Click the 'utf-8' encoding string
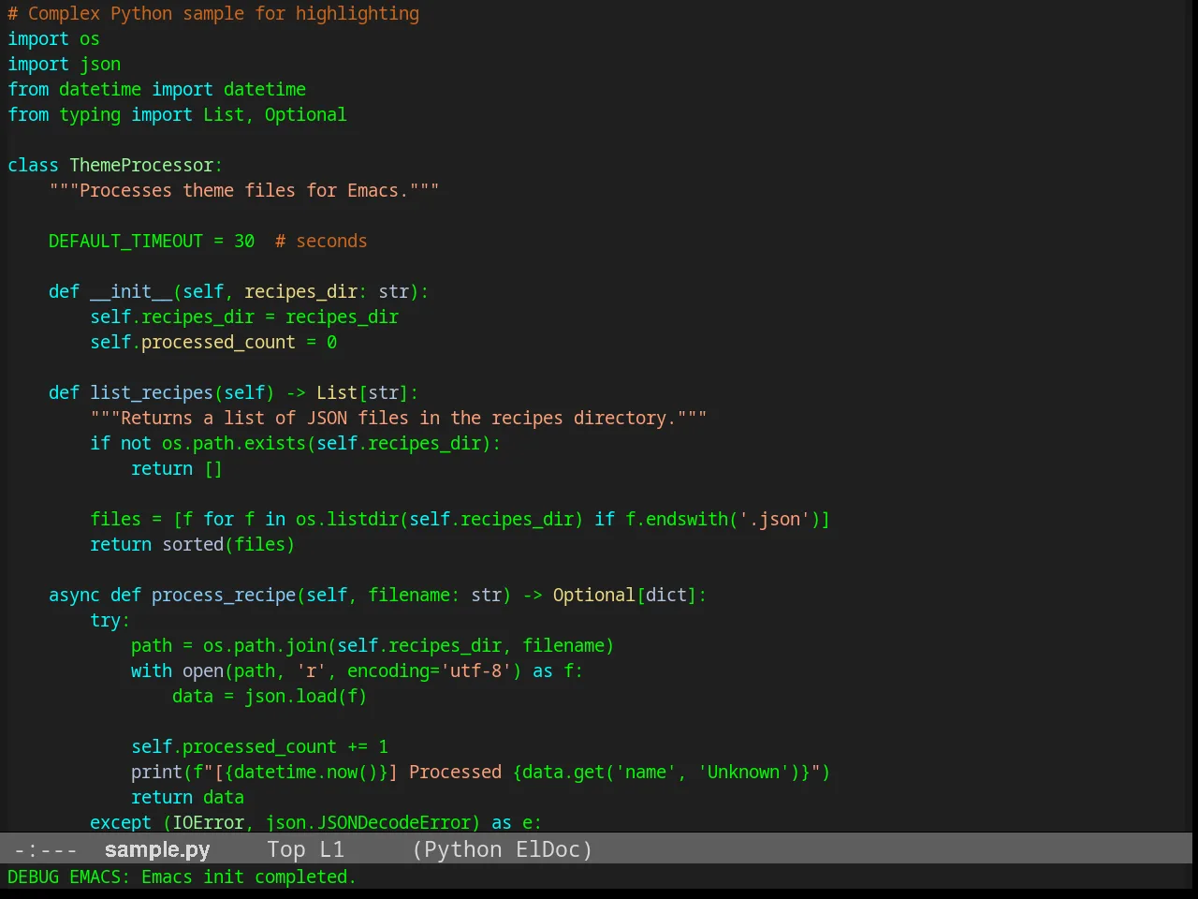Screen dimensions: 1198x899 [475, 671]
